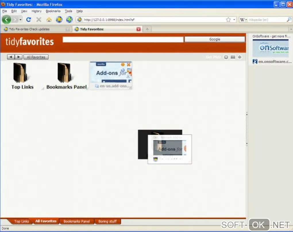Click the en.onsoftware.c... link
293x232 pixels.
coord(275,61)
